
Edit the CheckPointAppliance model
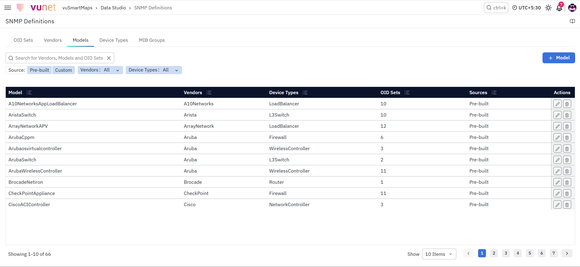click(557, 193)
